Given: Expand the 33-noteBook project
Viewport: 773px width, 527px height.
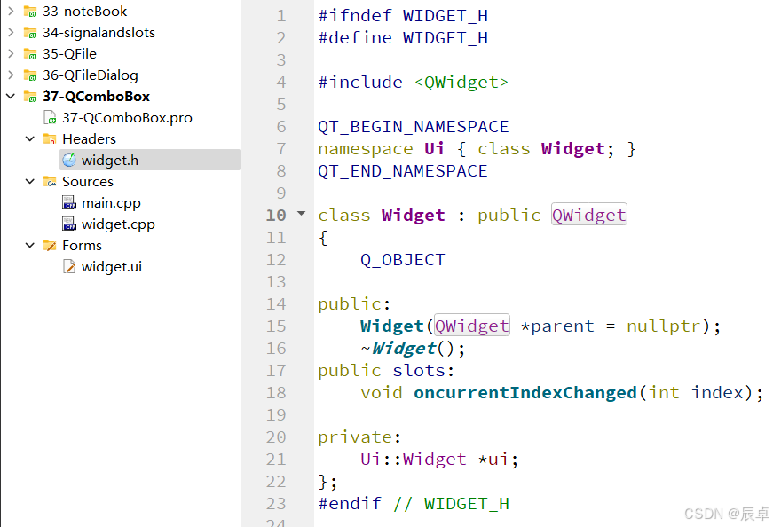Looking at the screenshot, I should point(11,11).
